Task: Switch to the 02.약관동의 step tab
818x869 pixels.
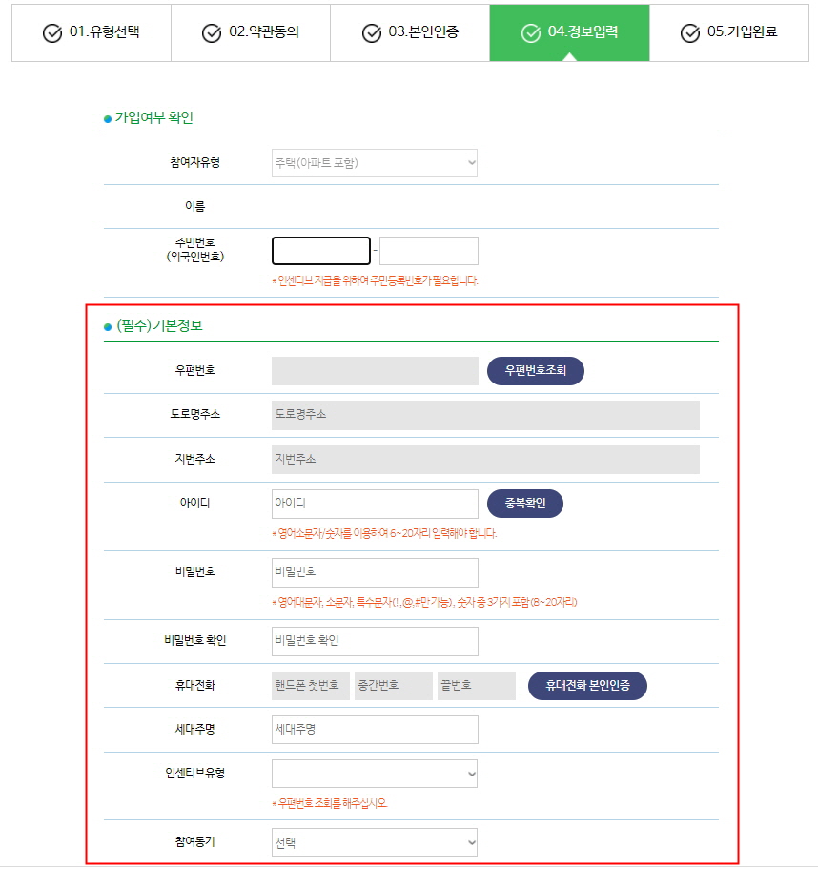Action: click(250, 32)
